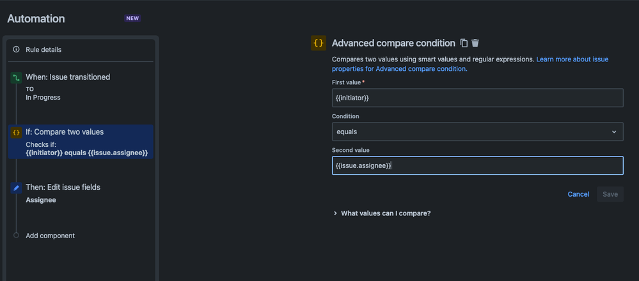Click the curly braces icon in rule sidebar
Viewport: 639px width, 281px height.
pyautogui.click(x=16, y=132)
